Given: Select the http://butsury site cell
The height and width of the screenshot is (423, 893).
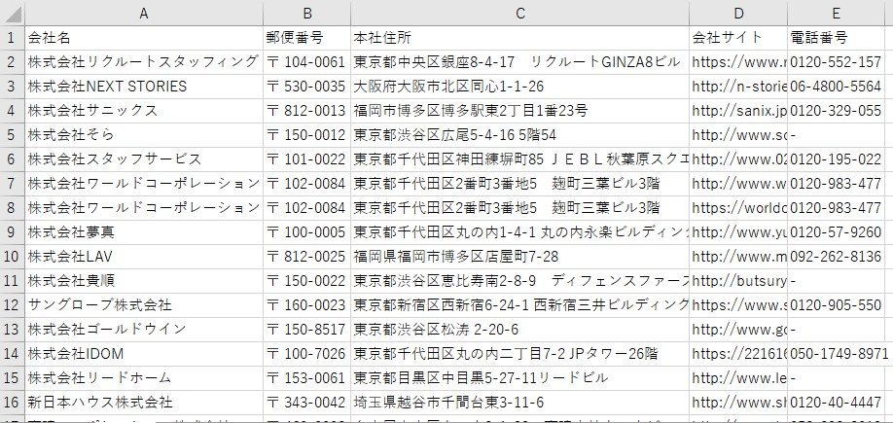Looking at the screenshot, I should pos(738,281).
